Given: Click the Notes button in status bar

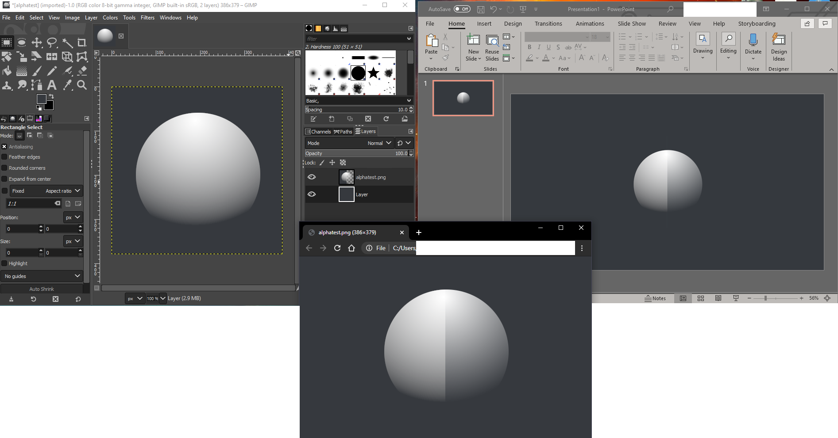Looking at the screenshot, I should tap(655, 298).
